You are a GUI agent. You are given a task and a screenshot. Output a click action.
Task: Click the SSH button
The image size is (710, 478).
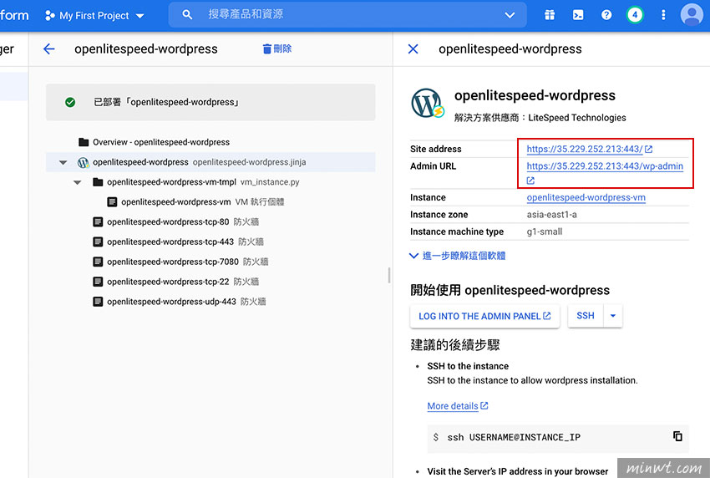click(586, 316)
